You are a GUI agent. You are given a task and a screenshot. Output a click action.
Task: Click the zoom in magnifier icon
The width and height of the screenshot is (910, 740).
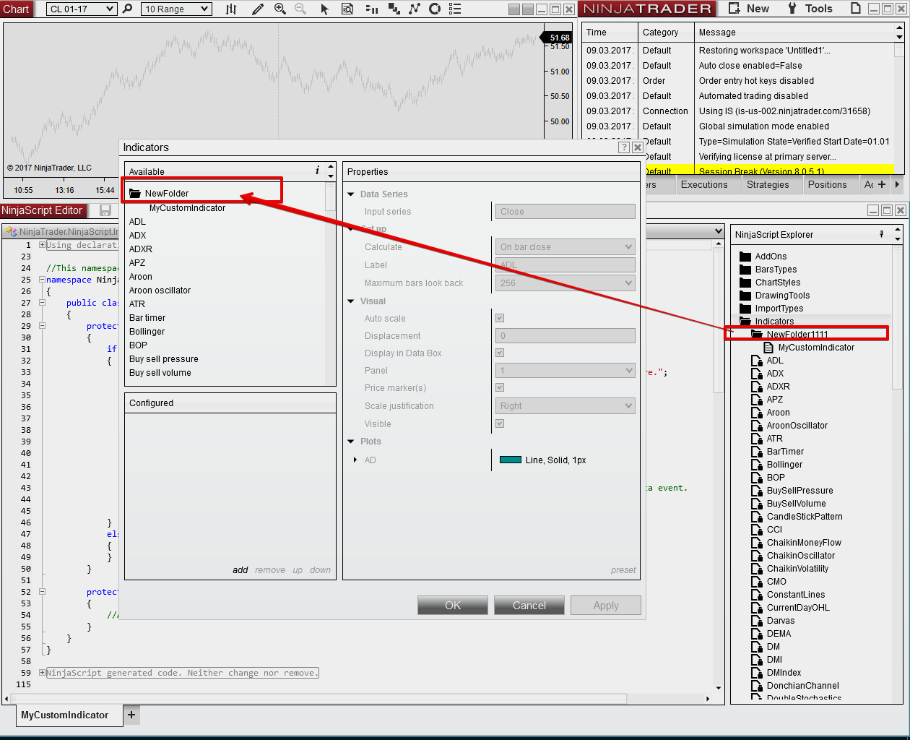click(280, 9)
